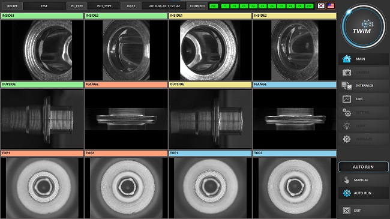
Task: Select the orange TOP2 header bar
Action: 126,154
